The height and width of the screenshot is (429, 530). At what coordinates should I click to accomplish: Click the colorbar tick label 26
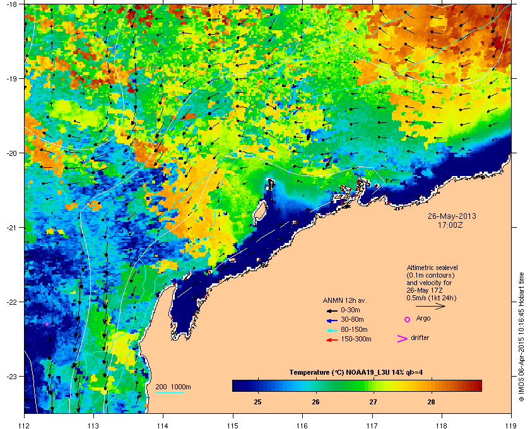point(315,402)
